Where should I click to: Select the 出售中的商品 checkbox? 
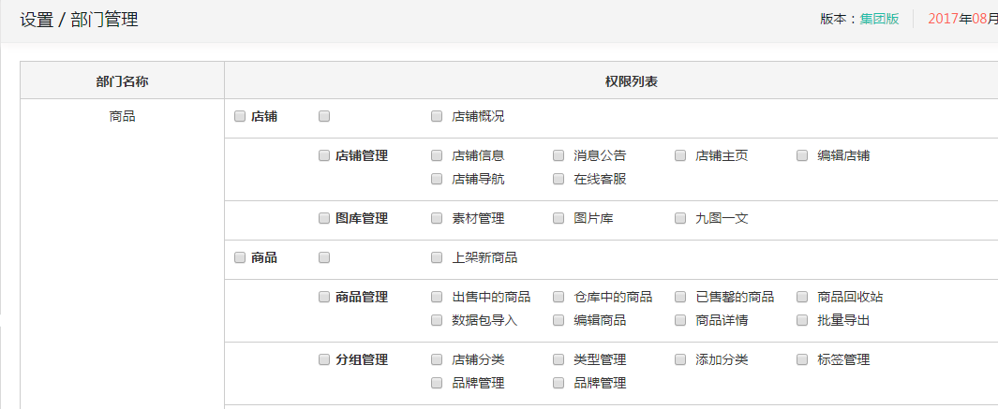tap(437, 298)
